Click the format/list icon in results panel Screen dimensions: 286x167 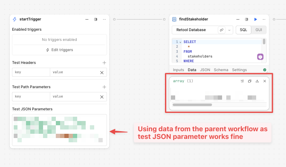pyautogui.click(x=242, y=81)
